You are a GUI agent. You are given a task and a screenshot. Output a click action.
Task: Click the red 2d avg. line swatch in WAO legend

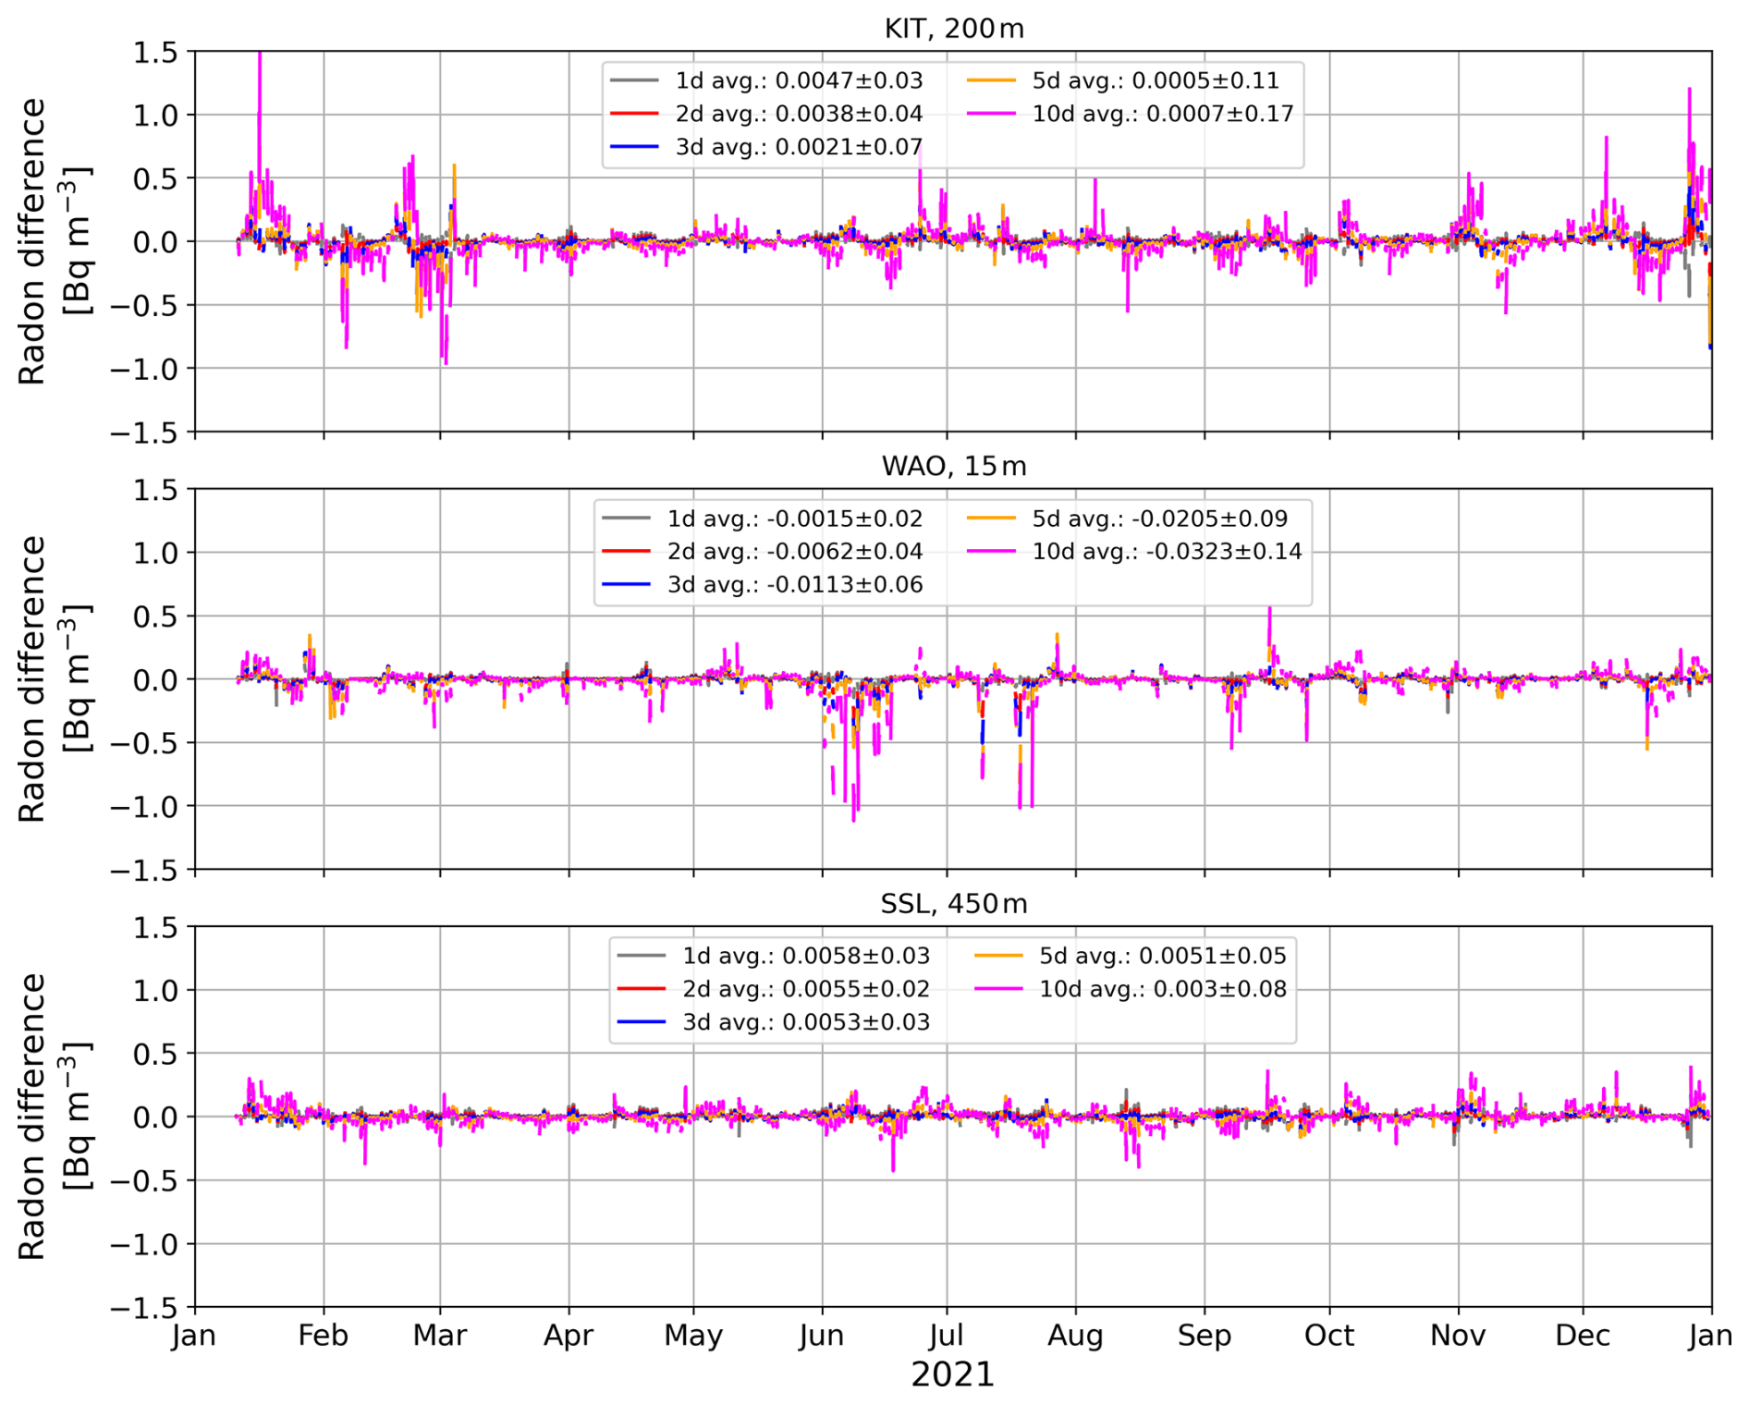tap(626, 552)
